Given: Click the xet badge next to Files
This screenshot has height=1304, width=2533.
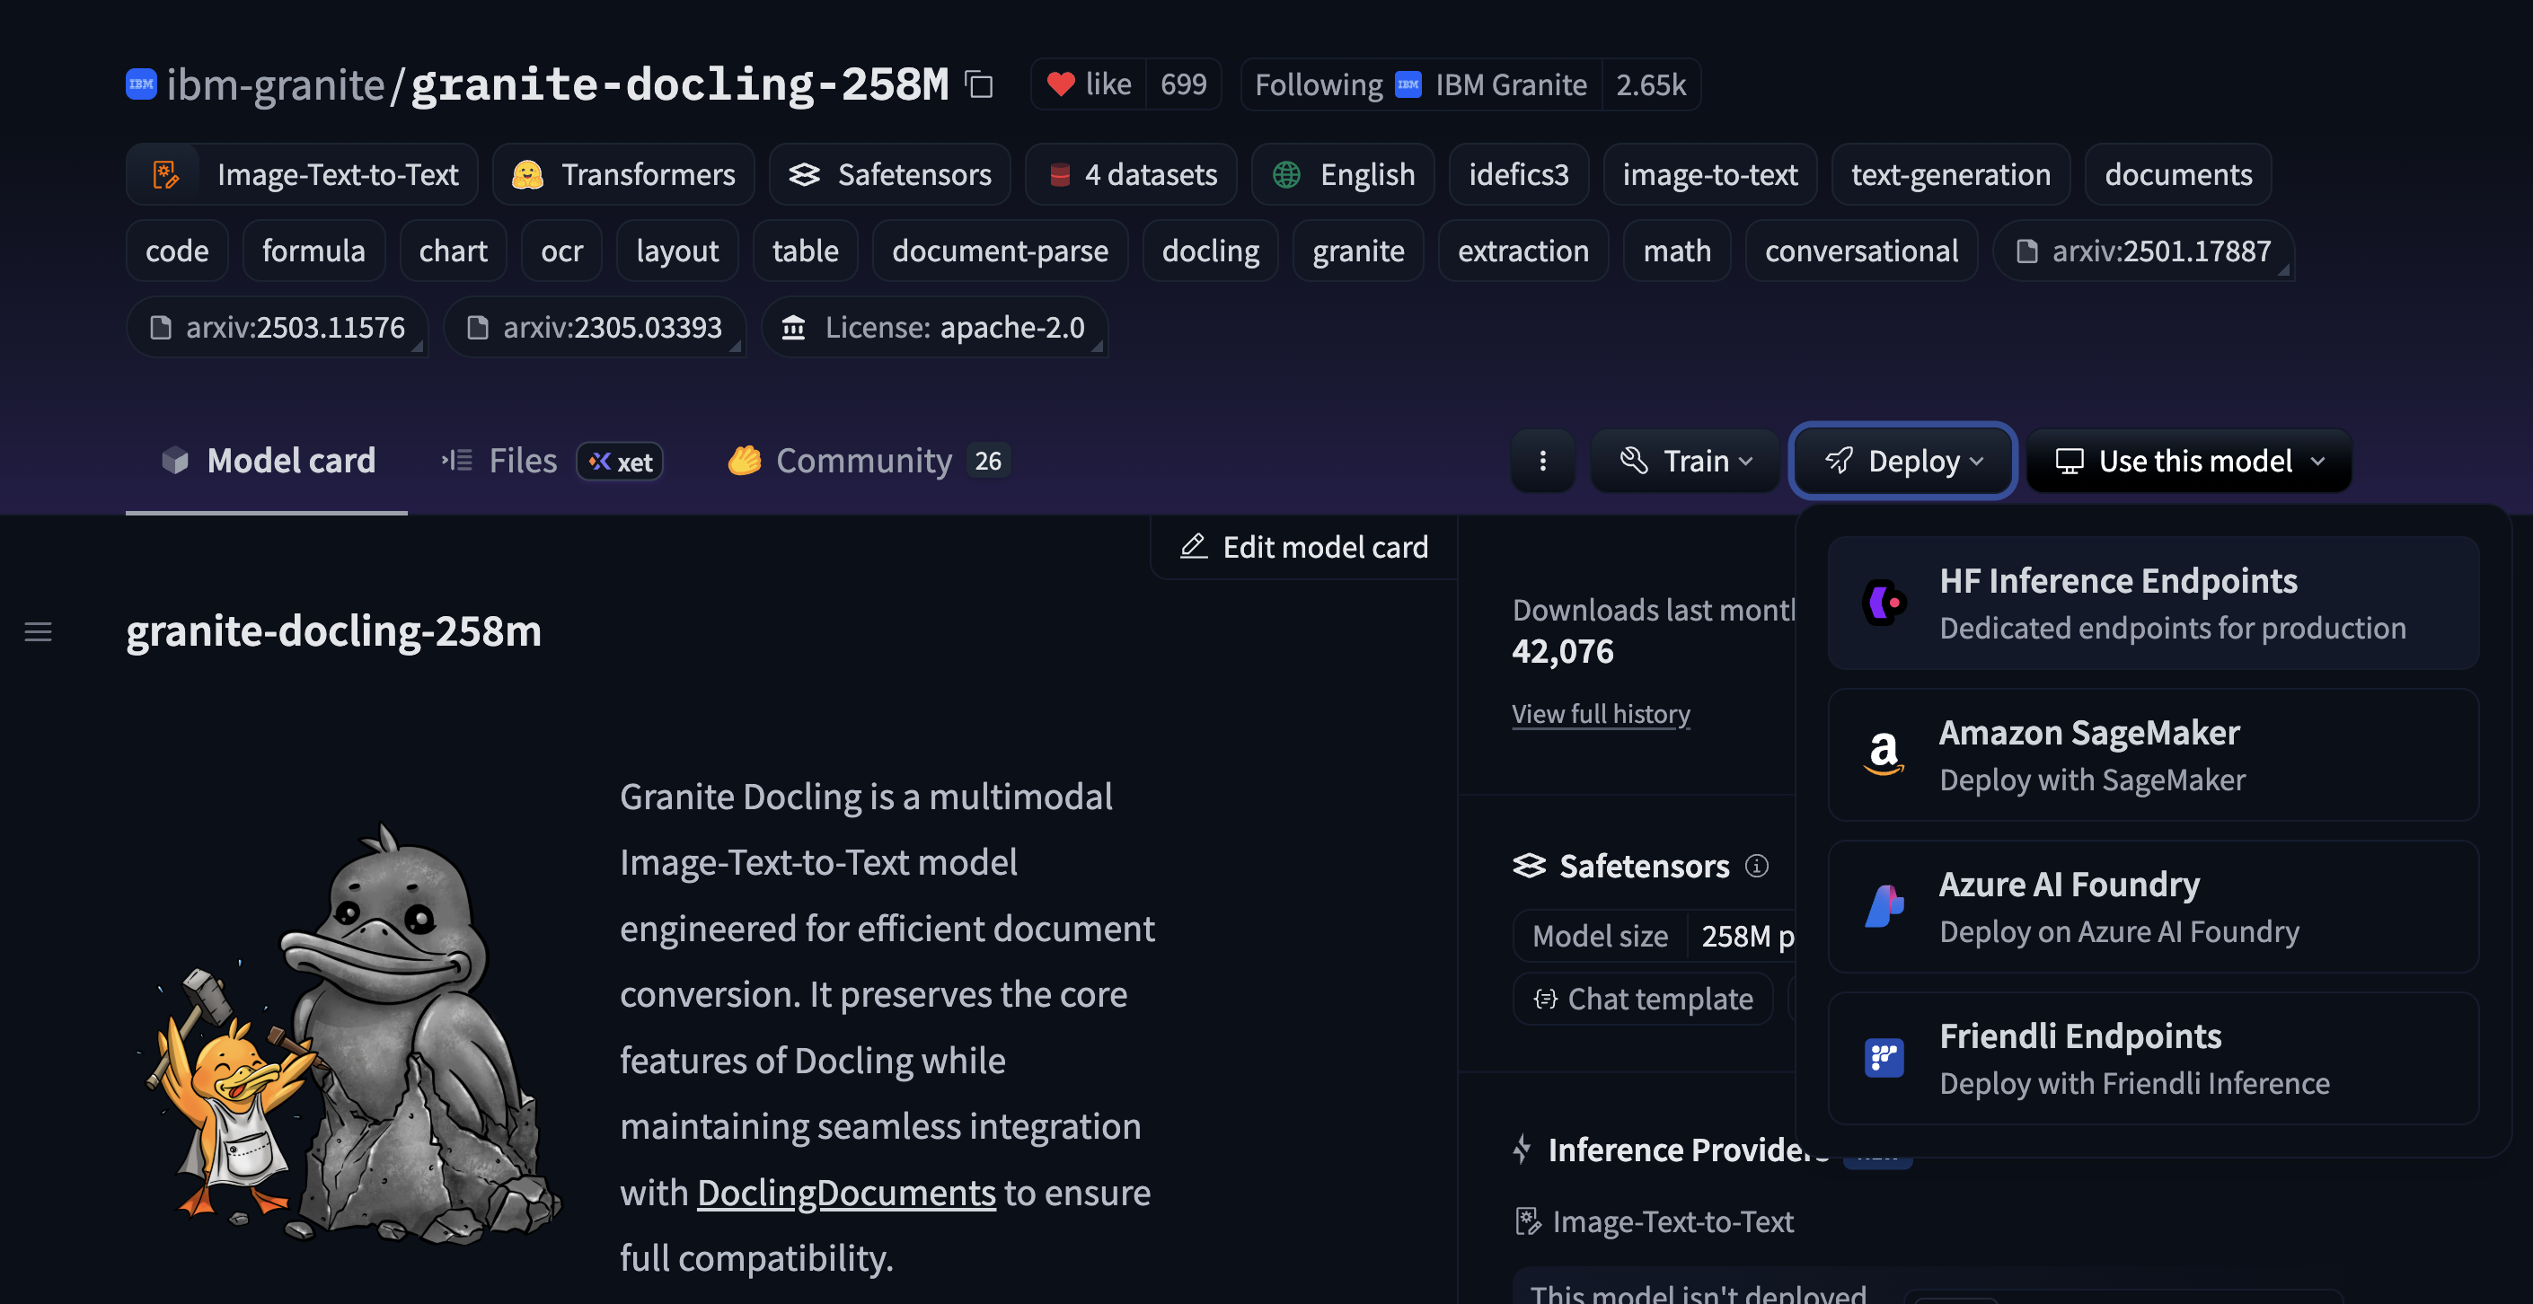Looking at the screenshot, I should pyautogui.click(x=620, y=460).
